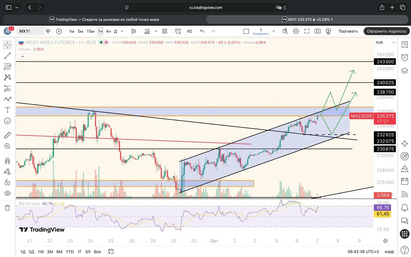Image resolution: width=411 pixels, height=257 pixels.
Task: Select the text annotation tool
Action: click(x=7, y=110)
